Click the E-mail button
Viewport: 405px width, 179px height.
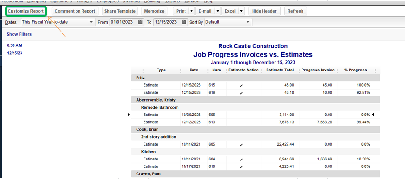(205, 11)
